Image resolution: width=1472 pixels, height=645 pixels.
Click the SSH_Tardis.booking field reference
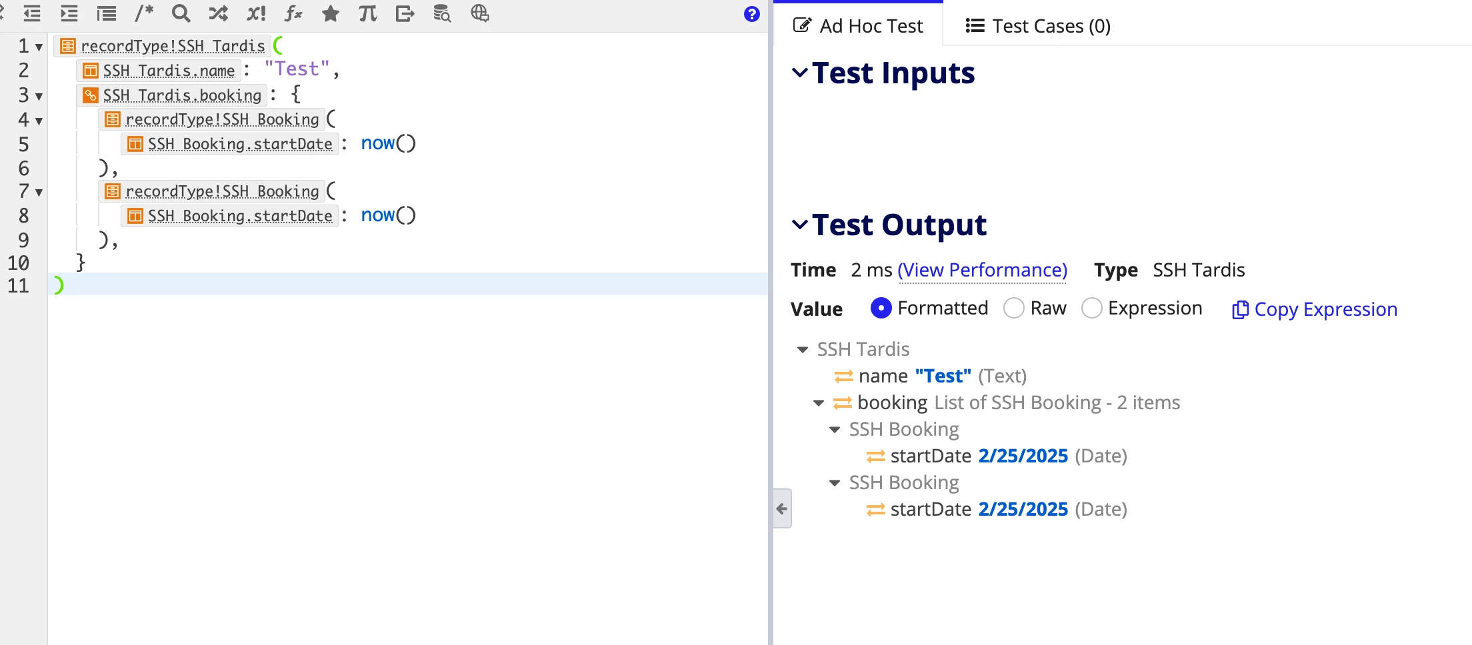[182, 95]
